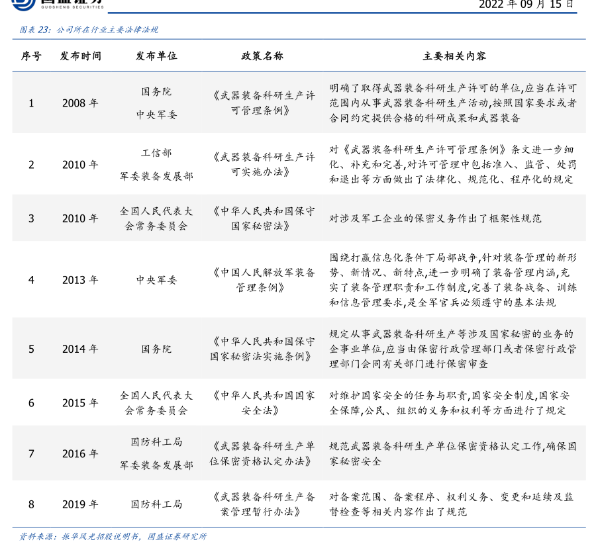Click 2013 年 in the fourth row
The image size is (598, 548).
pos(80,280)
